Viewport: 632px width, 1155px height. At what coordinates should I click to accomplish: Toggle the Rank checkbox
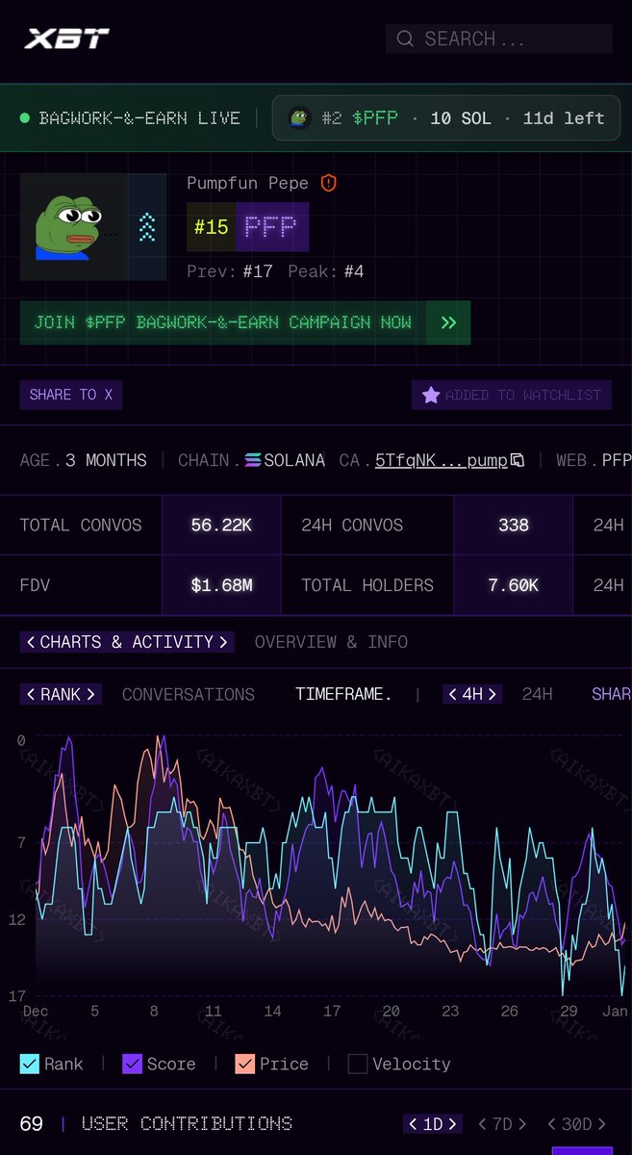(30, 1064)
